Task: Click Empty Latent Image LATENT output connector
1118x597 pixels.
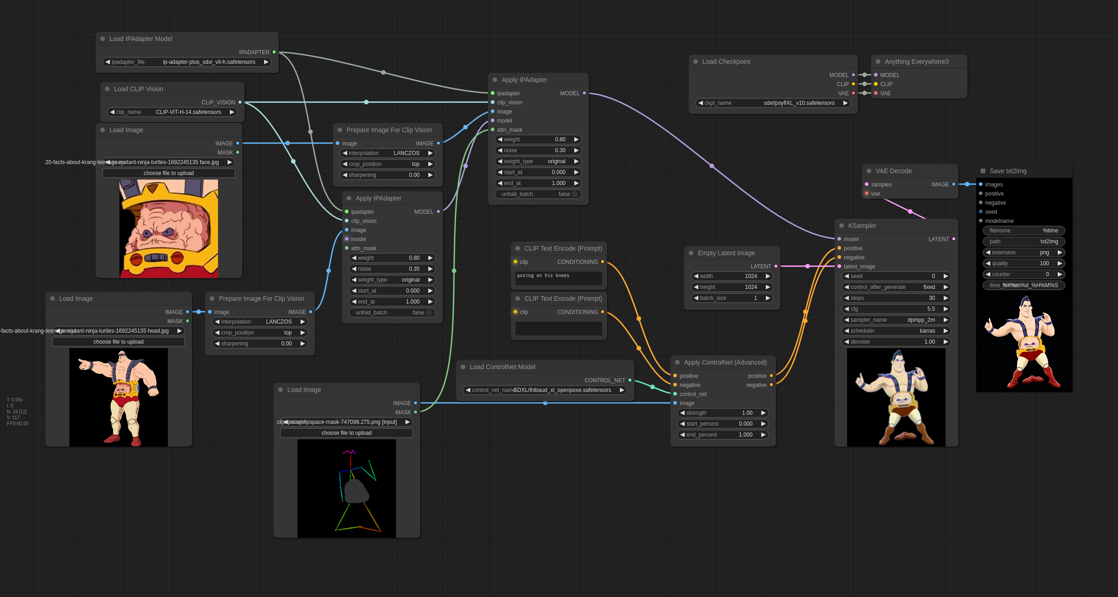Action: [776, 266]
